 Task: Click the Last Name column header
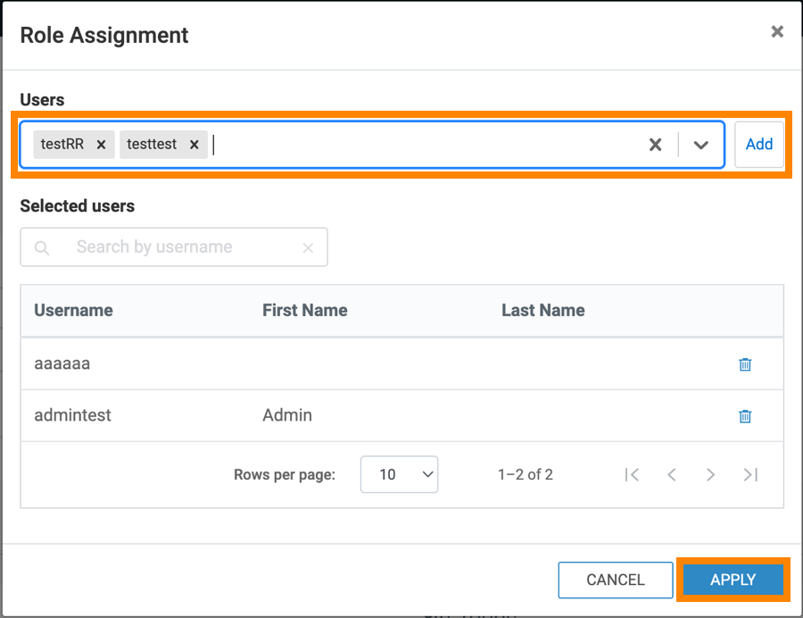542,311
